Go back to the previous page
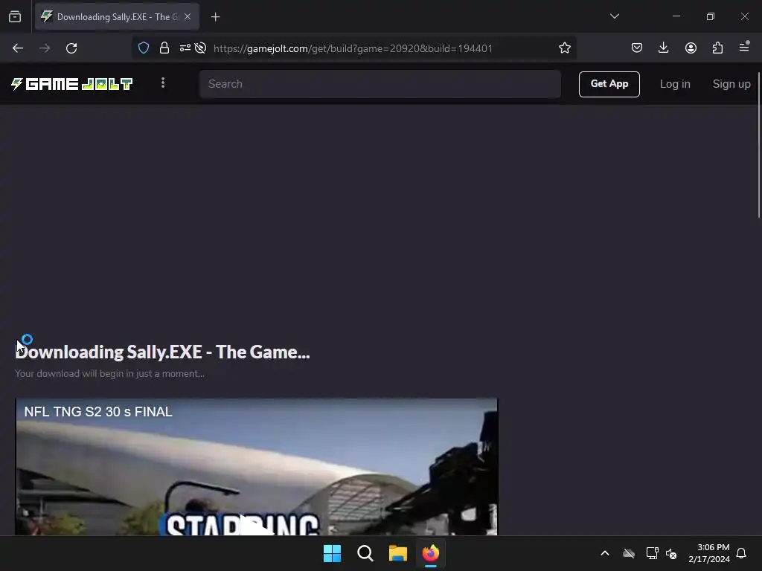The image size is (762, 571). click(18, 48)
